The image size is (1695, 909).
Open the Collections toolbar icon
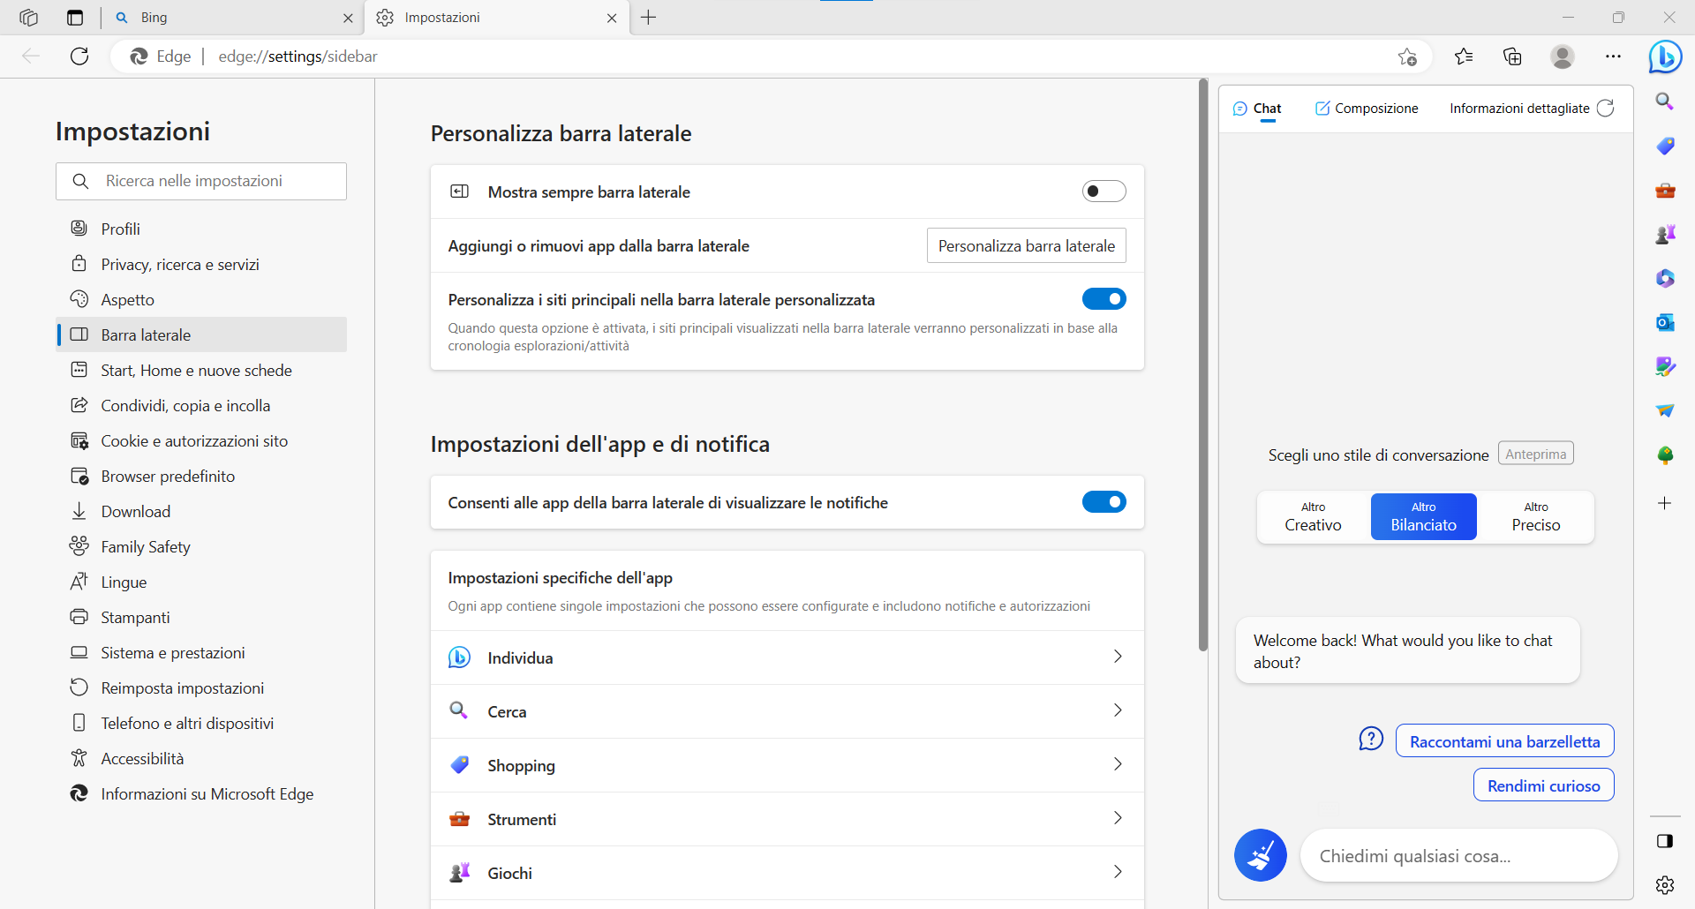(x=1512, y=56)
